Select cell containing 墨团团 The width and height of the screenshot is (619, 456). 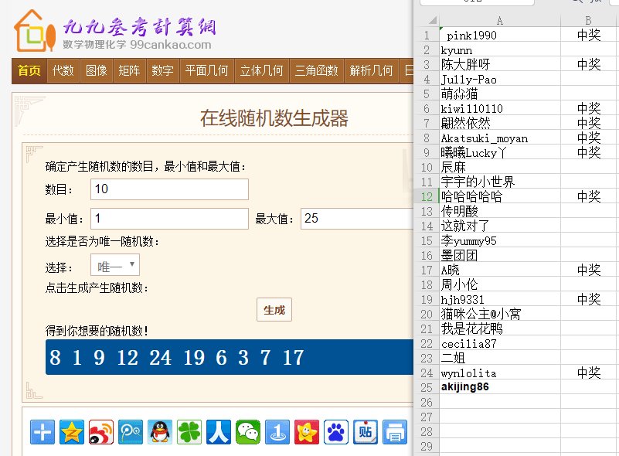point(500,255)
